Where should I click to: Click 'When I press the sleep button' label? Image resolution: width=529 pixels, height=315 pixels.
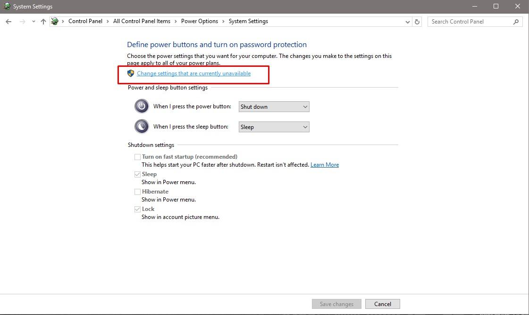[x=191, y=127]
